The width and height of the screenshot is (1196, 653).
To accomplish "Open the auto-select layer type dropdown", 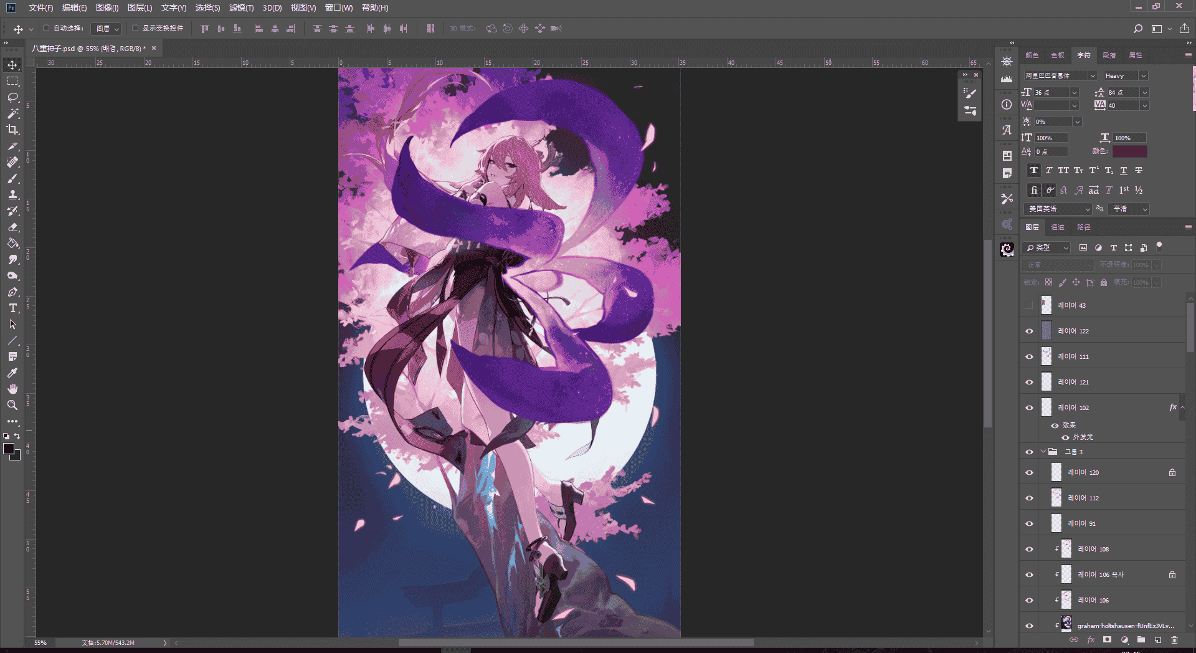I will coord(105,29).
